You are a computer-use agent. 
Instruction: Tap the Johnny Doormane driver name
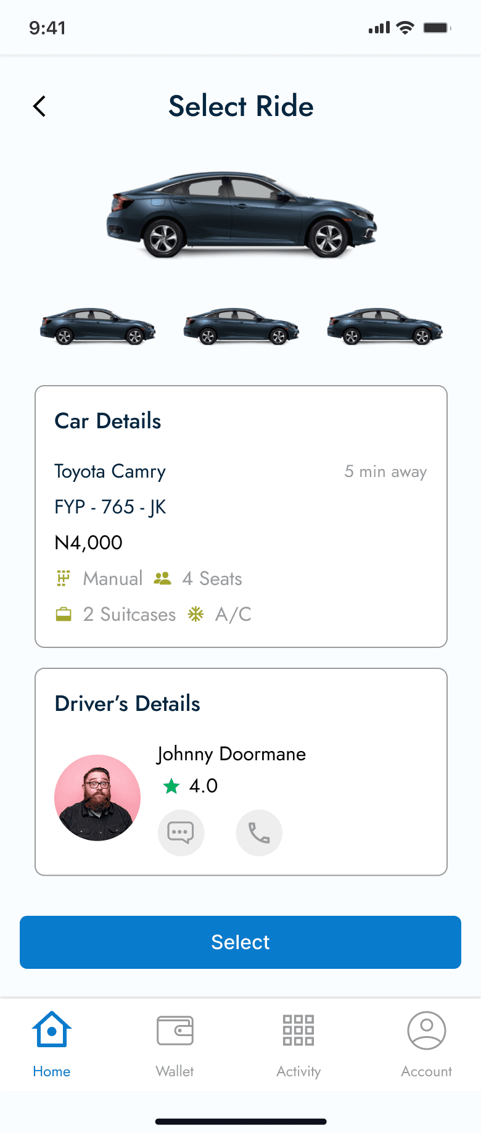(x=231, y=754)
